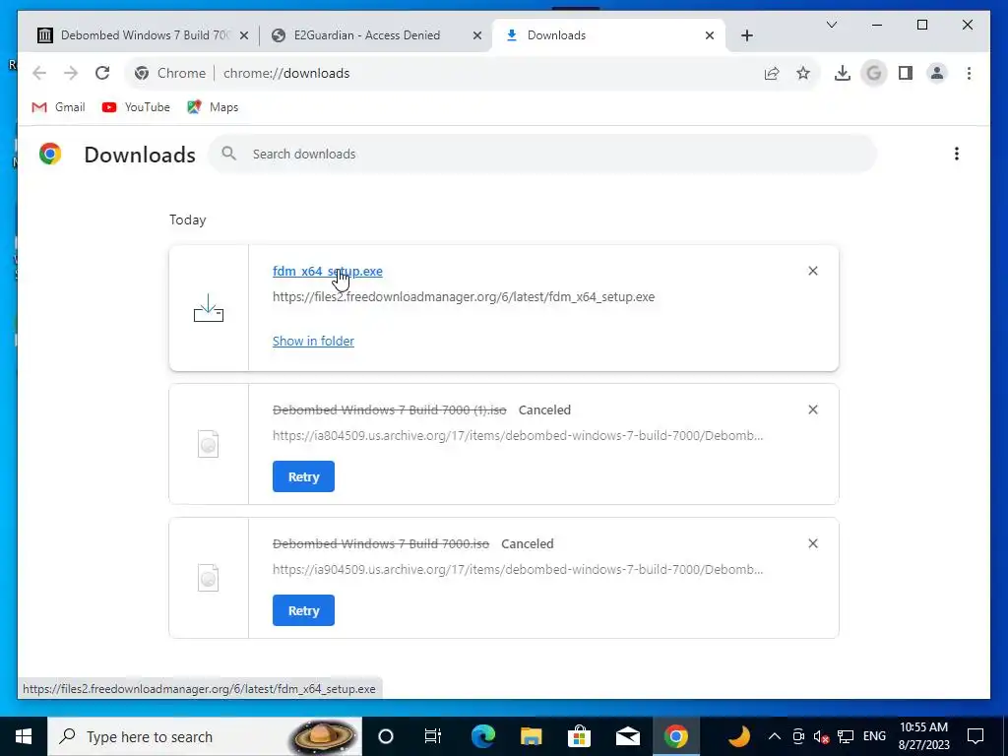Open the Maps bookmark

click(x=213, y=107)
